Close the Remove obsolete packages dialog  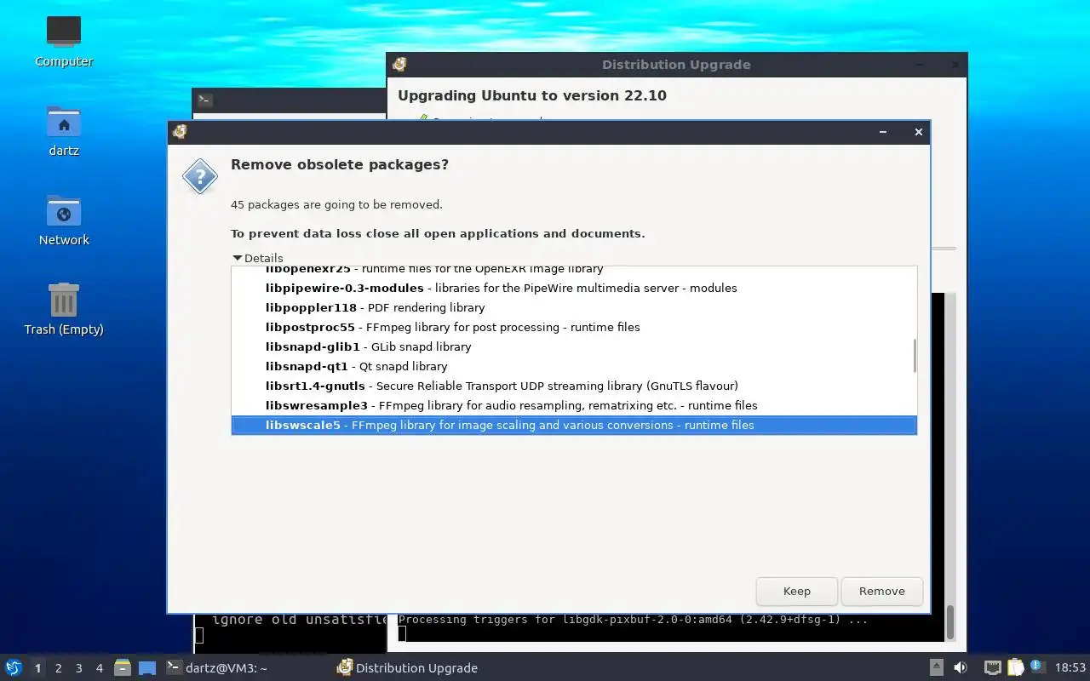point(918,132)
